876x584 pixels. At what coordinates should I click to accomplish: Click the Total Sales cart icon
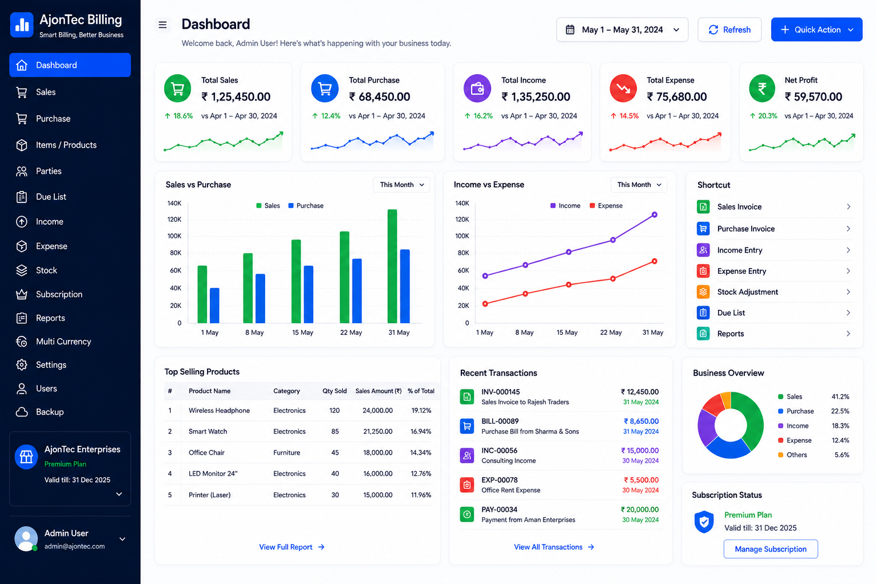pos(178,89)
